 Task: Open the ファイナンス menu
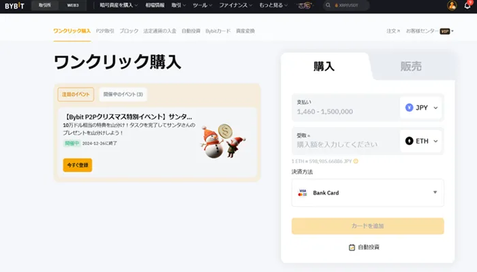236,5
